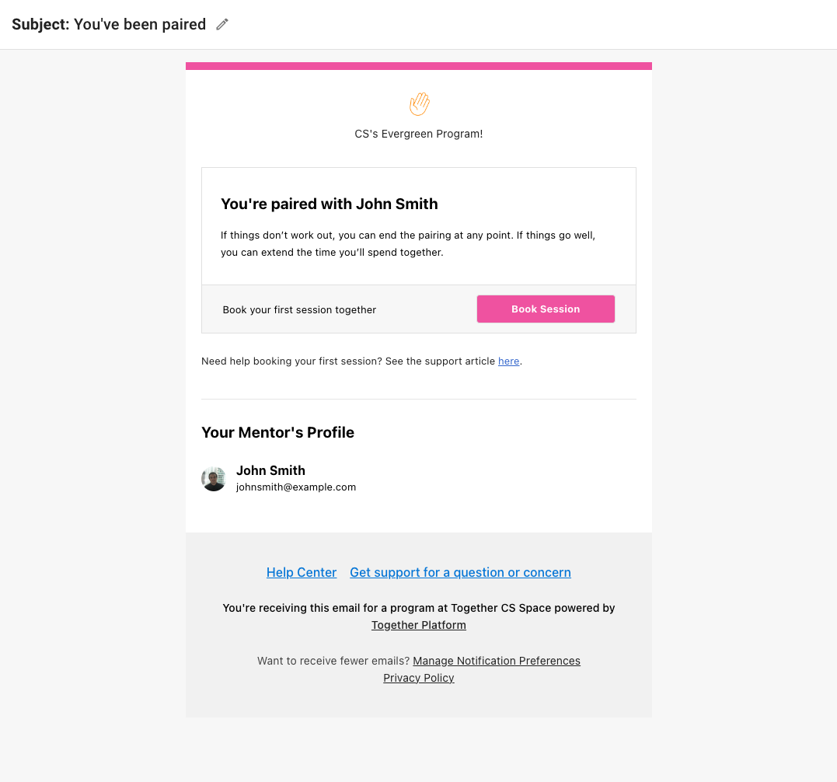Image resolution: width=837 pixels, height=782 pixels.
Task: Click the subject text 'You've been paired'
Action: (x=140, y=25)
